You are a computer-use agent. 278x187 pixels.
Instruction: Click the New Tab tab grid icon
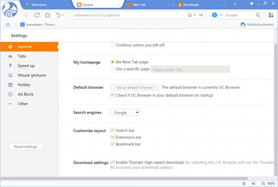point(129,5)
